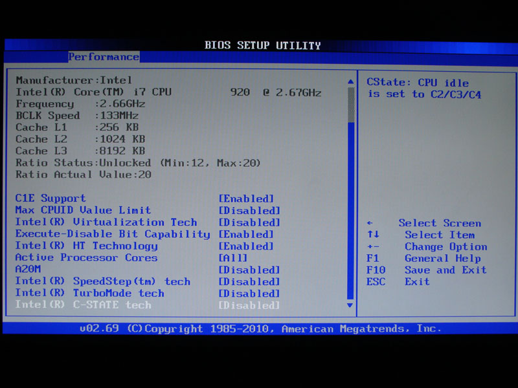Select the A20M option

tap(28, 269)
